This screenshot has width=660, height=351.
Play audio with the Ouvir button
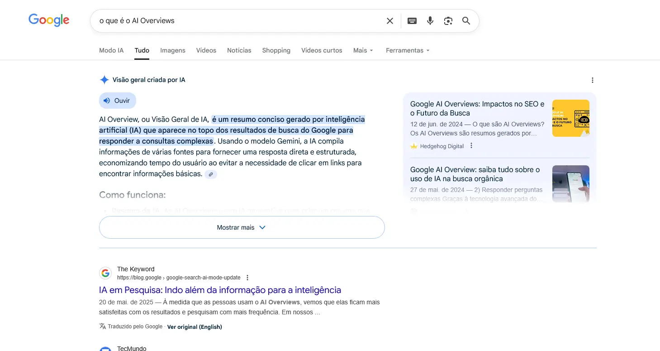tap(118, 101)
